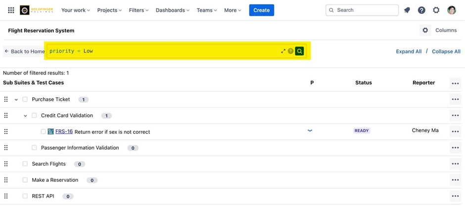Click the help question mark icon in navbar
Viewport: 465px width, 208px height.
421,10
